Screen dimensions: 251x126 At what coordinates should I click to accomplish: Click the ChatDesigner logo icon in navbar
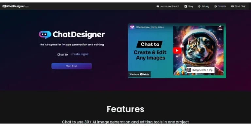[4, 6]
